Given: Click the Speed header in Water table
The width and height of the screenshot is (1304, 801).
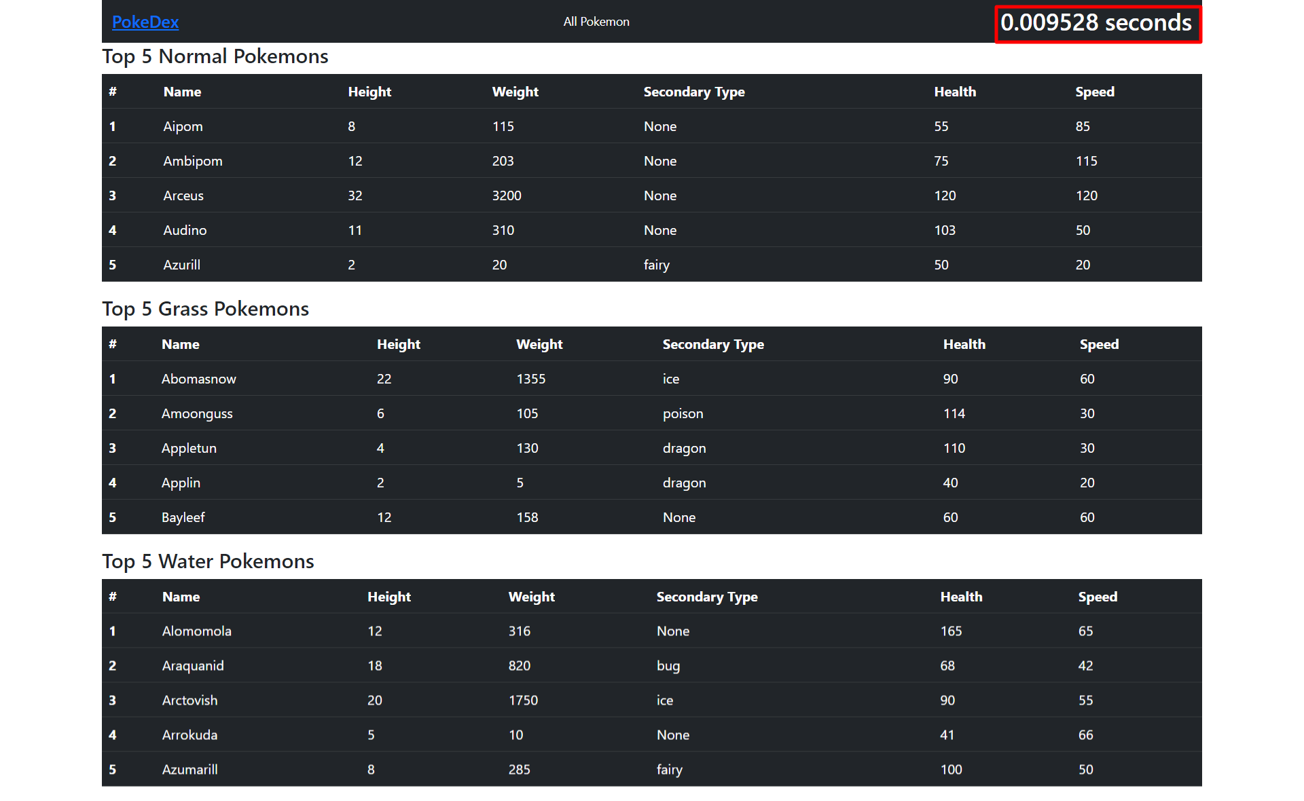Looking at the screenshot, I should click(x=1097, y=597).
